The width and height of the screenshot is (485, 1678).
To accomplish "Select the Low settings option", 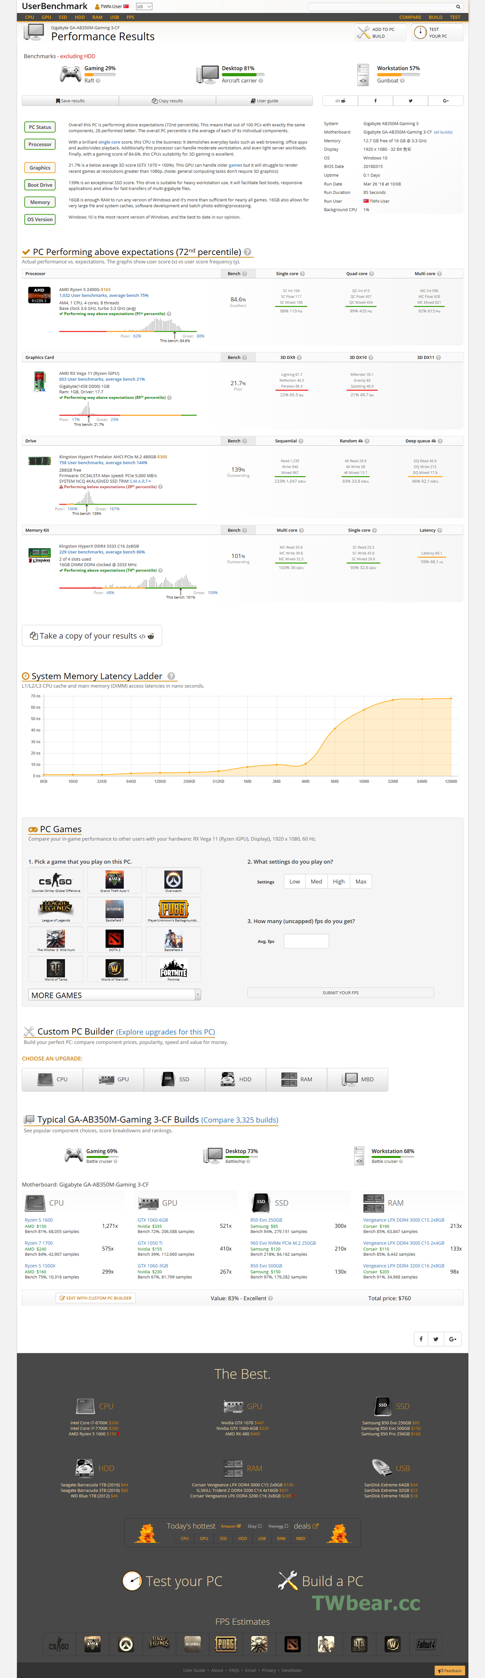I will [295, 881].
